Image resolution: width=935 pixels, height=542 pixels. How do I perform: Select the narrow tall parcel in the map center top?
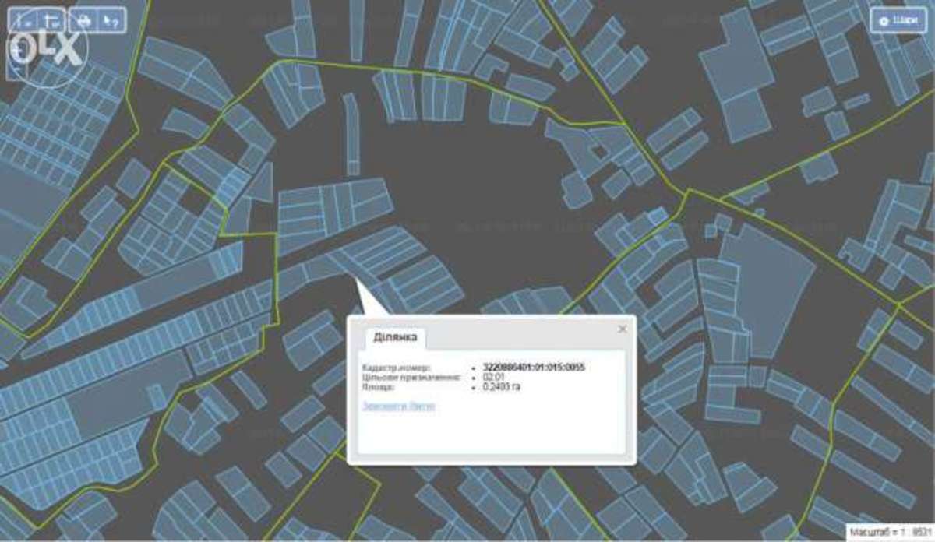[352, 134]
